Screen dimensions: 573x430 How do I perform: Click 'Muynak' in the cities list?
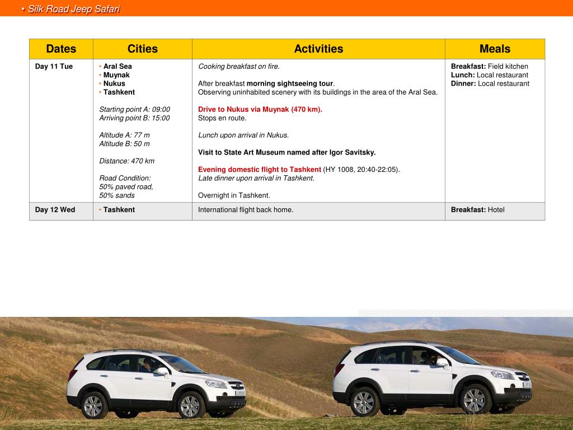[x=116, y=75]
